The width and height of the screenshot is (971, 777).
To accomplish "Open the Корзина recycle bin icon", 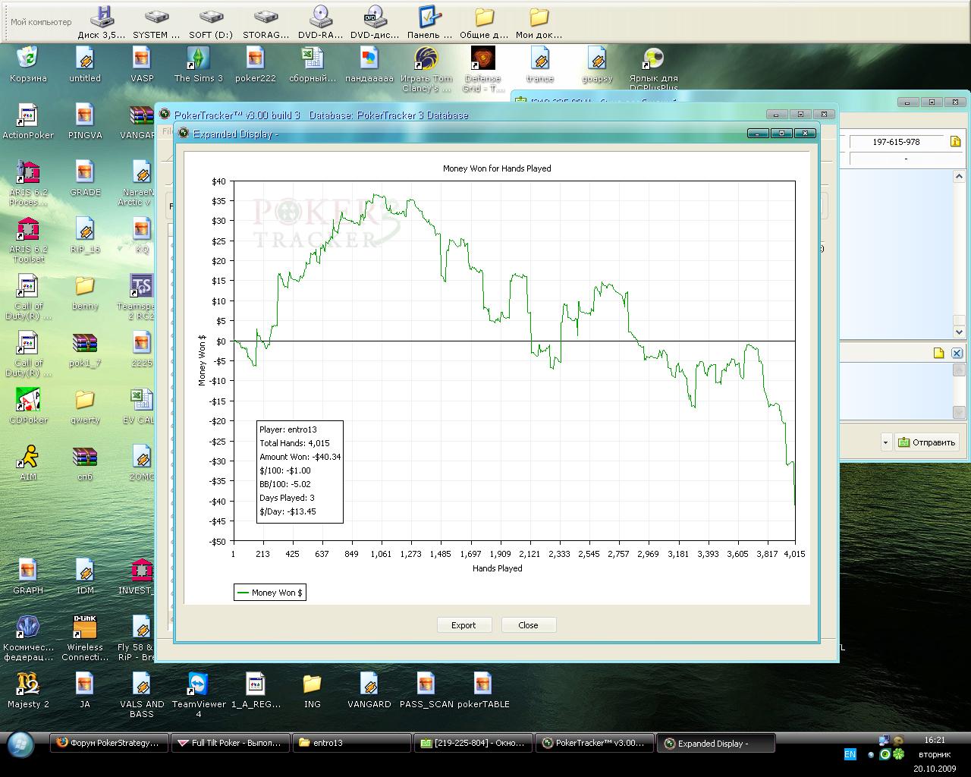I will (x=28, y=64).
